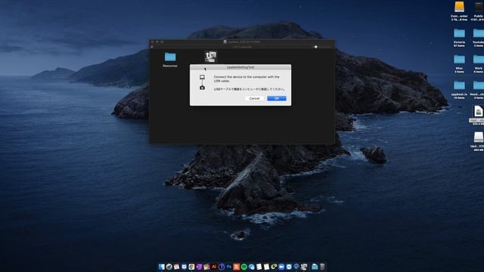This screenshot has width=484, height=272.
Task: Select the updater application icon in Finder
Action: 210,57
